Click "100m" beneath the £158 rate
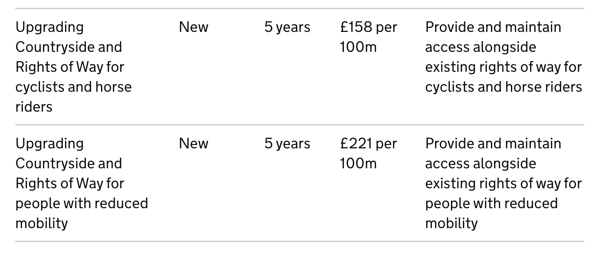This screenshot has height=268, width=616. (358, 47)
